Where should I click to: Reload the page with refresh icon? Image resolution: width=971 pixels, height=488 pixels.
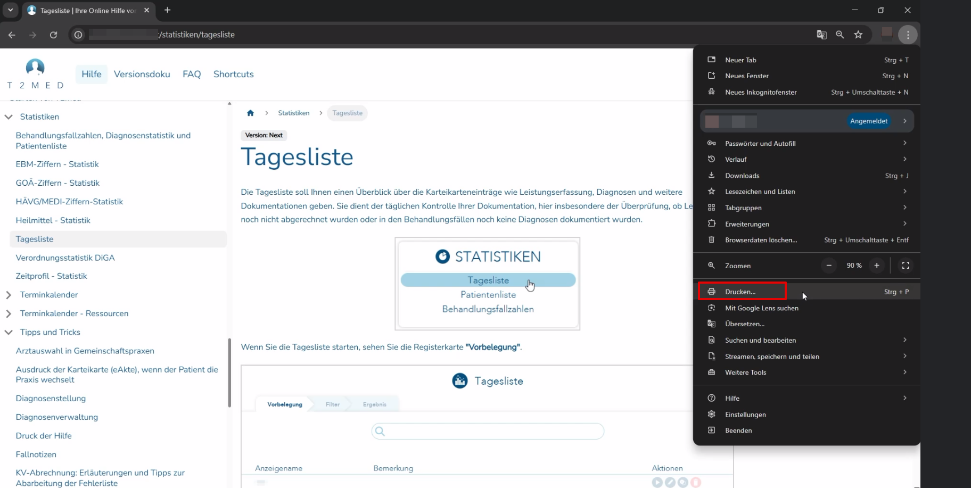point(53,35)
